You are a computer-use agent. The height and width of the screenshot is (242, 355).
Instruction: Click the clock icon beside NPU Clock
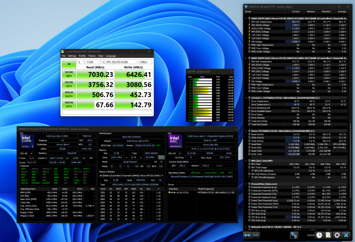[x=250, y=164]
